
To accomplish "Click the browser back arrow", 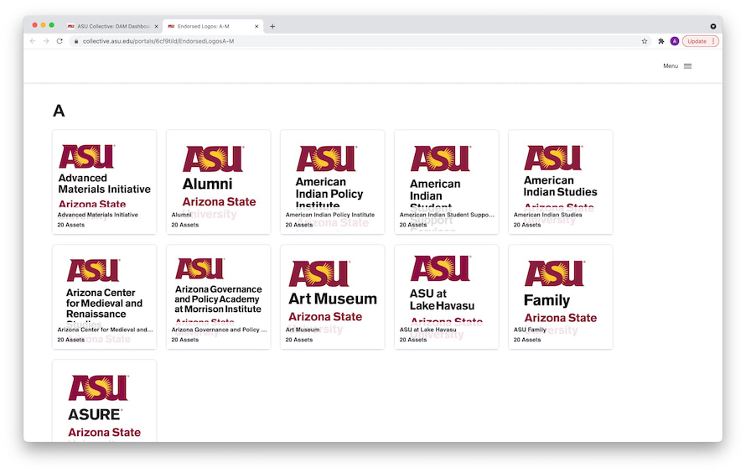I will pyautogui.click(x=33, y=41).
